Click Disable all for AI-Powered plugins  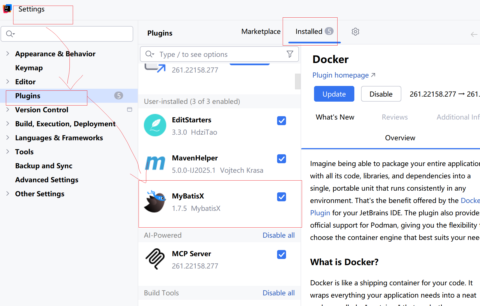click(278, 235)
